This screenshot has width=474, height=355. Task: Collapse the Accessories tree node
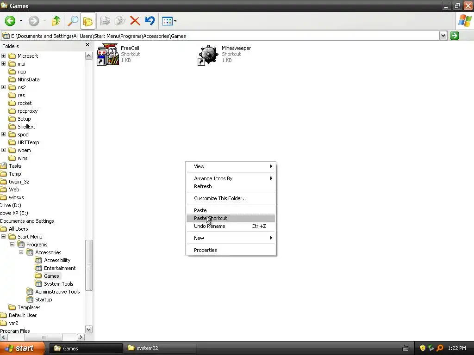[21, 252]
